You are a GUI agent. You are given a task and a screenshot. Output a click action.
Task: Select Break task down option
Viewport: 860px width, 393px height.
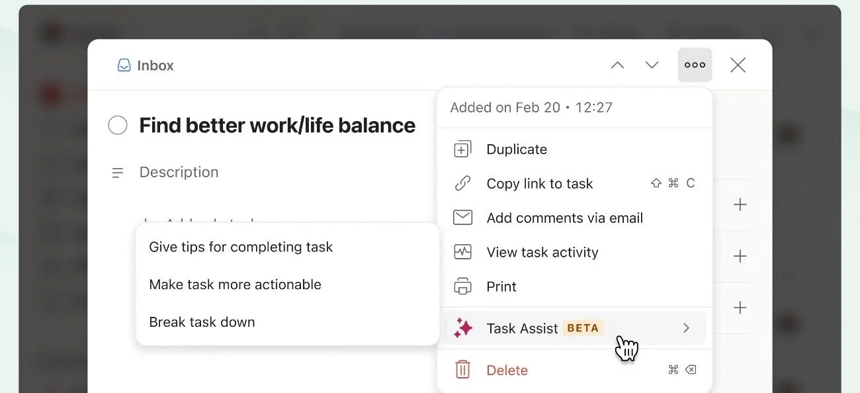tap(202, 322)
